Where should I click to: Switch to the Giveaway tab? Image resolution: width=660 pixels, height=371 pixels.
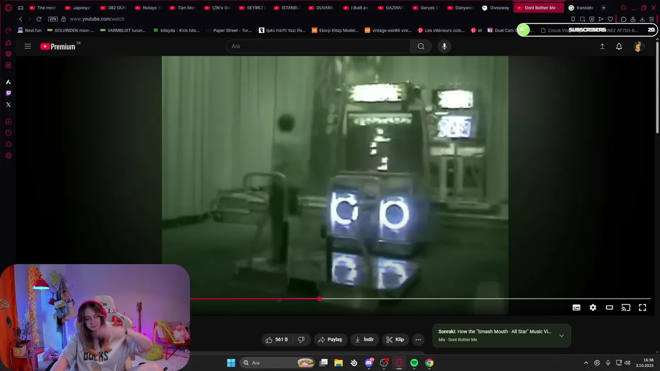496,8
